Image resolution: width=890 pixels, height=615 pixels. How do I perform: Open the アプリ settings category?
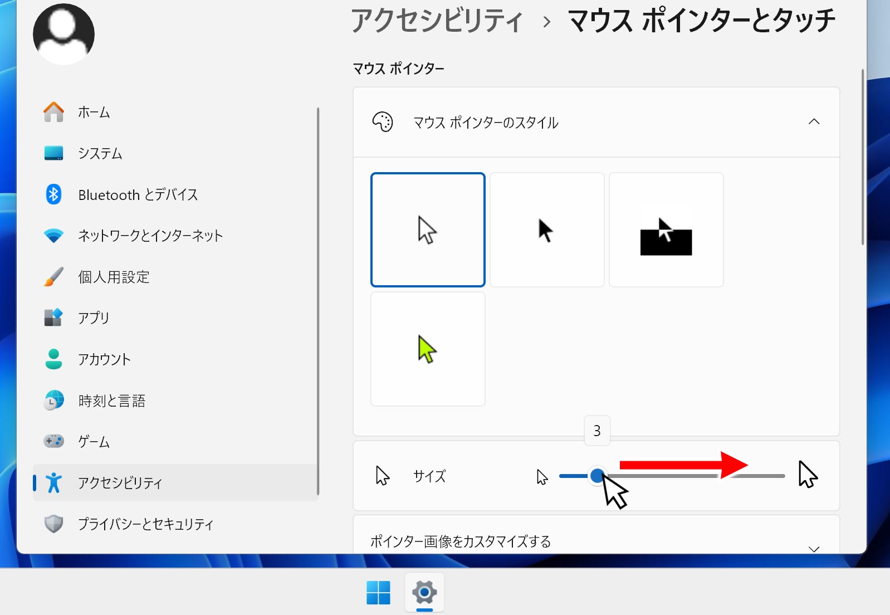pyautogui.click(x=94, y=318)
